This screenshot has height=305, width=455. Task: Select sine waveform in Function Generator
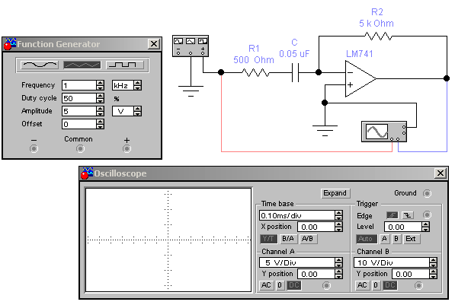click(x=40, y=65)
